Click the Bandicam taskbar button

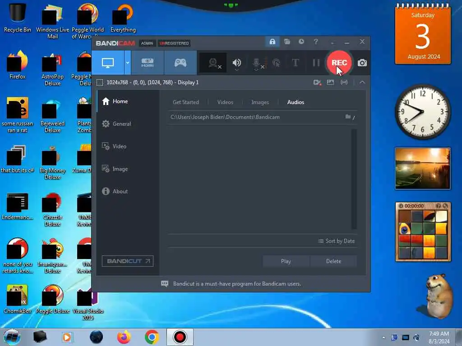tap(180, 337)
